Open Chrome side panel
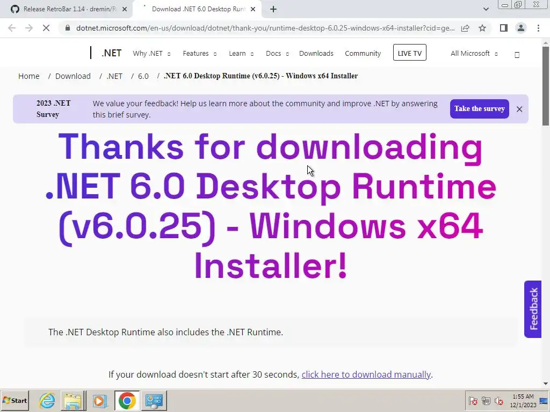 pyautogui.click(x=504, y=28)
